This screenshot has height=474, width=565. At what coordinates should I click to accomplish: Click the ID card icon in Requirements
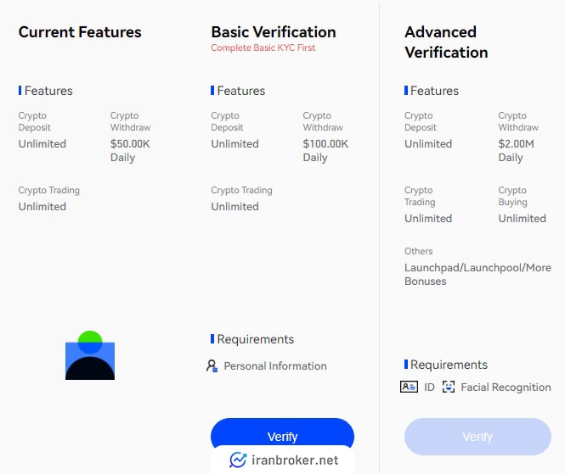409,387
